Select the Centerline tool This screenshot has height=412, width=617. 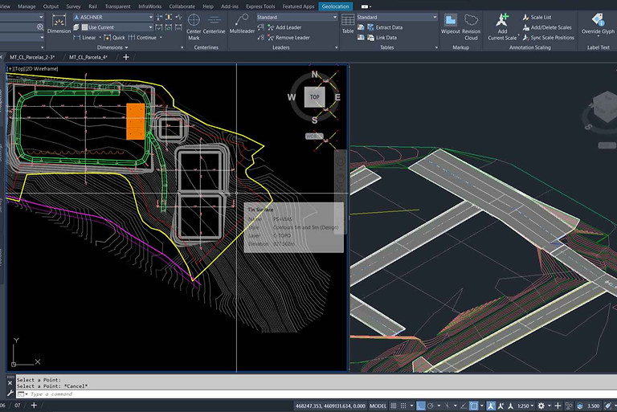click(215, 24)
